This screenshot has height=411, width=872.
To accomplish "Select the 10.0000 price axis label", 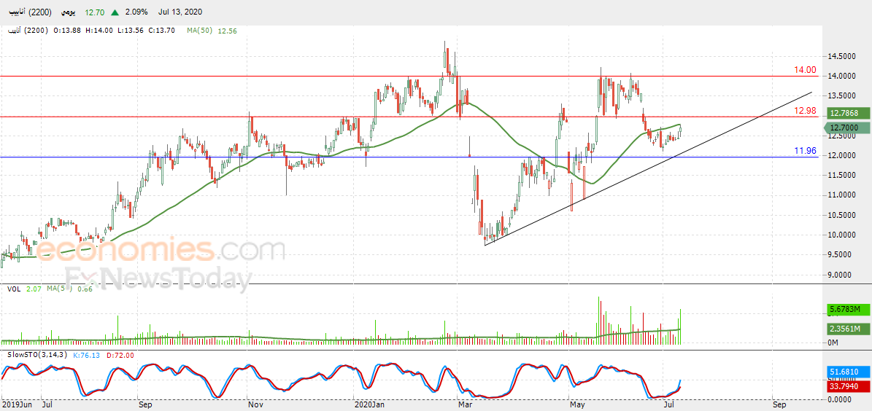I will pos(841,235).
